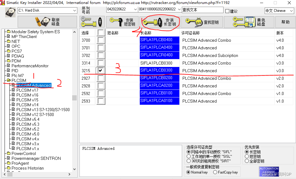
Task: Click the Help (帮助) button
Action: pos(285,22)
